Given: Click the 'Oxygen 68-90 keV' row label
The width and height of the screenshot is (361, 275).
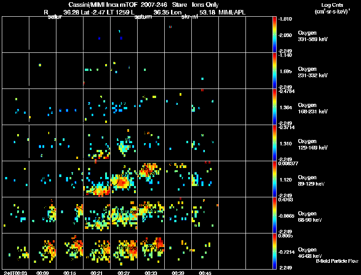Looking at the screenshot, I should [x=310, y=217].
